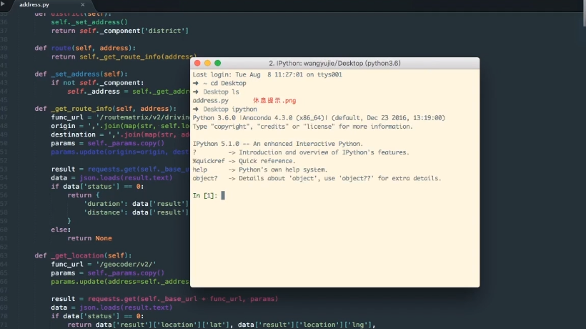
Task: Click 'Type "copyright", "credits"' terminal line
Action: tap(303, 127)
